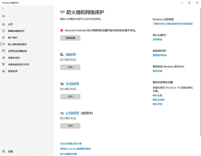The height and width of the screenshot is (156, 201).
Task: Toggle the hamburger navigation menu
Action: coord(4,16)
